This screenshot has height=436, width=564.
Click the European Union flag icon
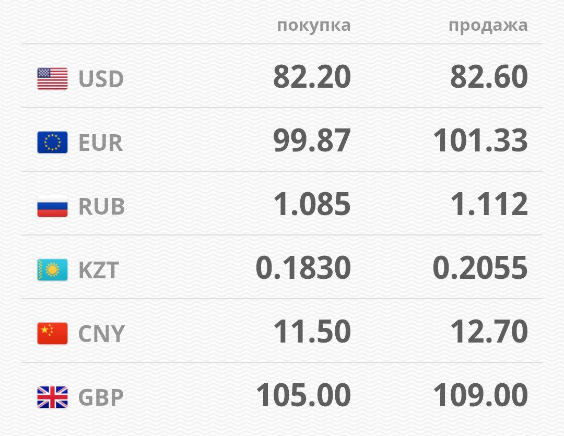pyautogui.click(x=52, y=142)
